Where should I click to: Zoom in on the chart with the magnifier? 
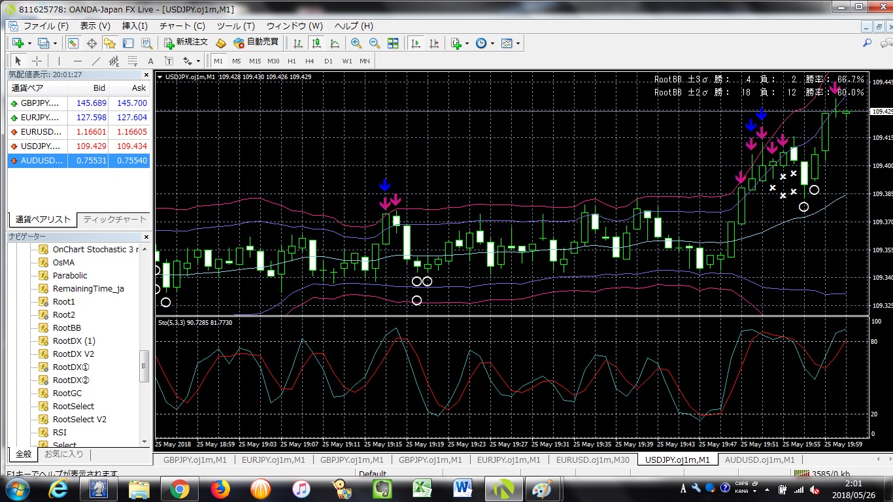coord(357,42)
